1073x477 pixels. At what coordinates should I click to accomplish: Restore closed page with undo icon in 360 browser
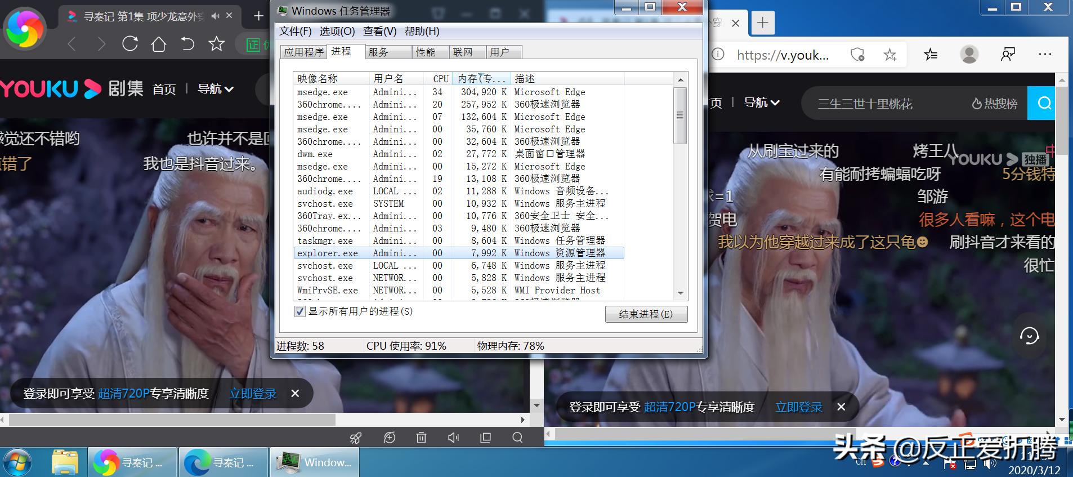(x=187, y=43)
